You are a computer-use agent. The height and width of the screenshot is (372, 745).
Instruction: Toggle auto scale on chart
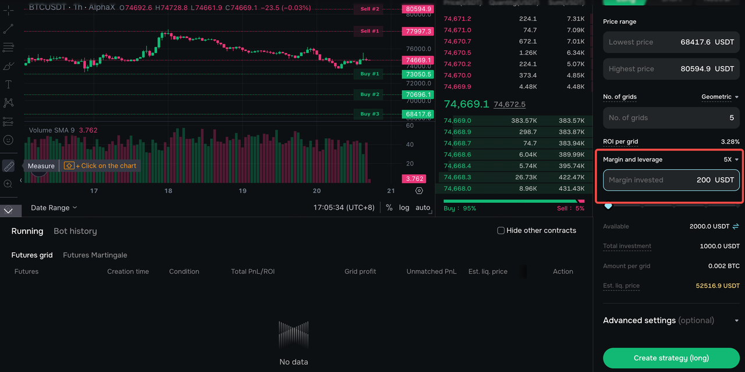423,208
